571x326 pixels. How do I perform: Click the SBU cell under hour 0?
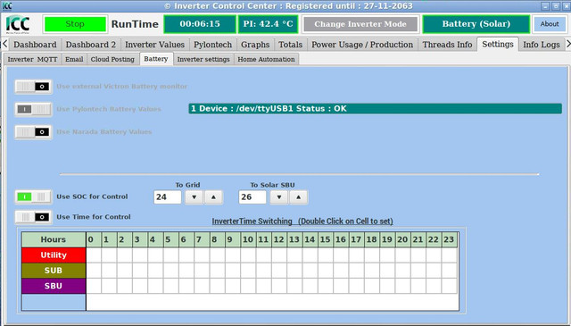point(94,286)
